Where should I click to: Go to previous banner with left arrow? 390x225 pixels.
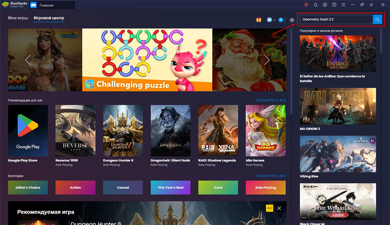tap(28, 60)
